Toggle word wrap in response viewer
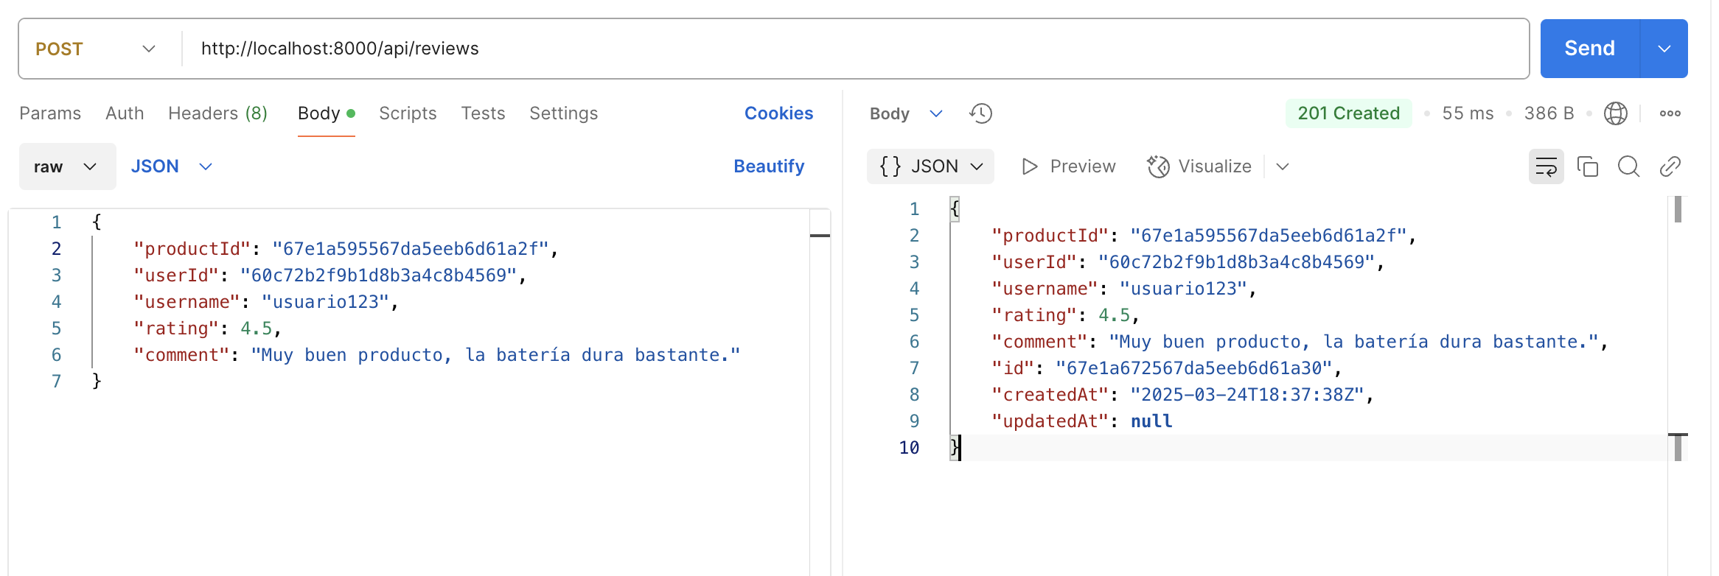Screen dimensions: 1719x576 click(x=1546, y=166)
